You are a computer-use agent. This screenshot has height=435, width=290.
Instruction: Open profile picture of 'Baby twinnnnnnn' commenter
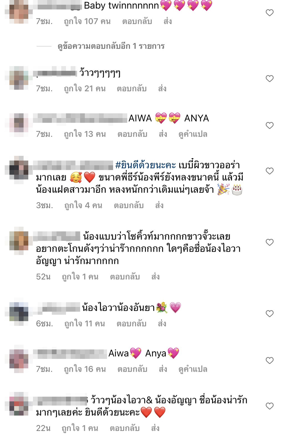coord(19,12)
